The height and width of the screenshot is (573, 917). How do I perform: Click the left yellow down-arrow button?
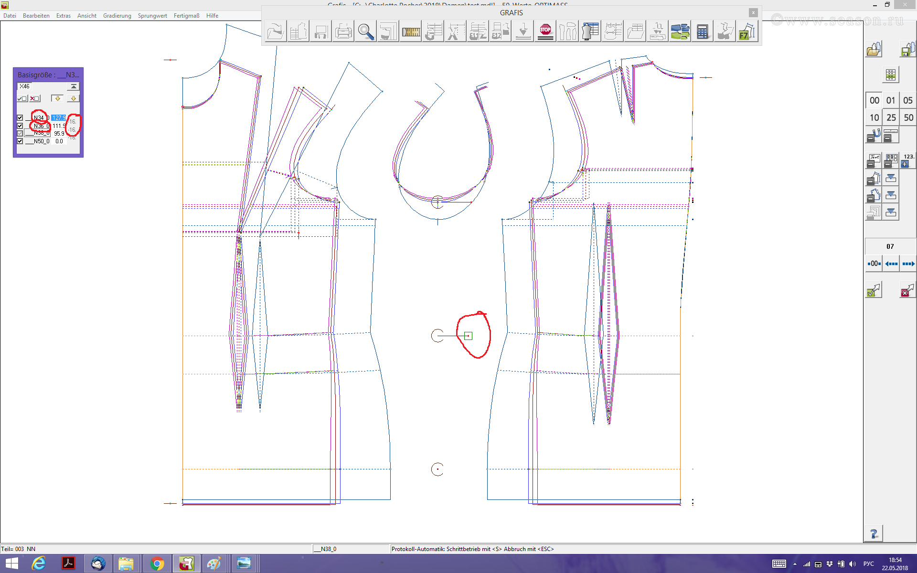(57, 98)
